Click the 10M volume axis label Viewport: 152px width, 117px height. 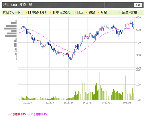click(x=139, y=85)
